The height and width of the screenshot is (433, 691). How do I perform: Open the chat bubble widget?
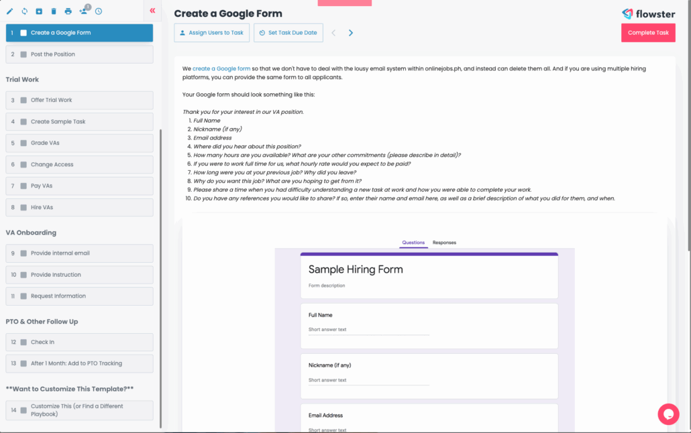point(668,414)
